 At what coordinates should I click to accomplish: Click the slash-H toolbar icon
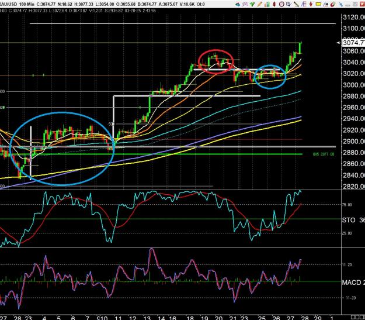[x=326, y=4]
